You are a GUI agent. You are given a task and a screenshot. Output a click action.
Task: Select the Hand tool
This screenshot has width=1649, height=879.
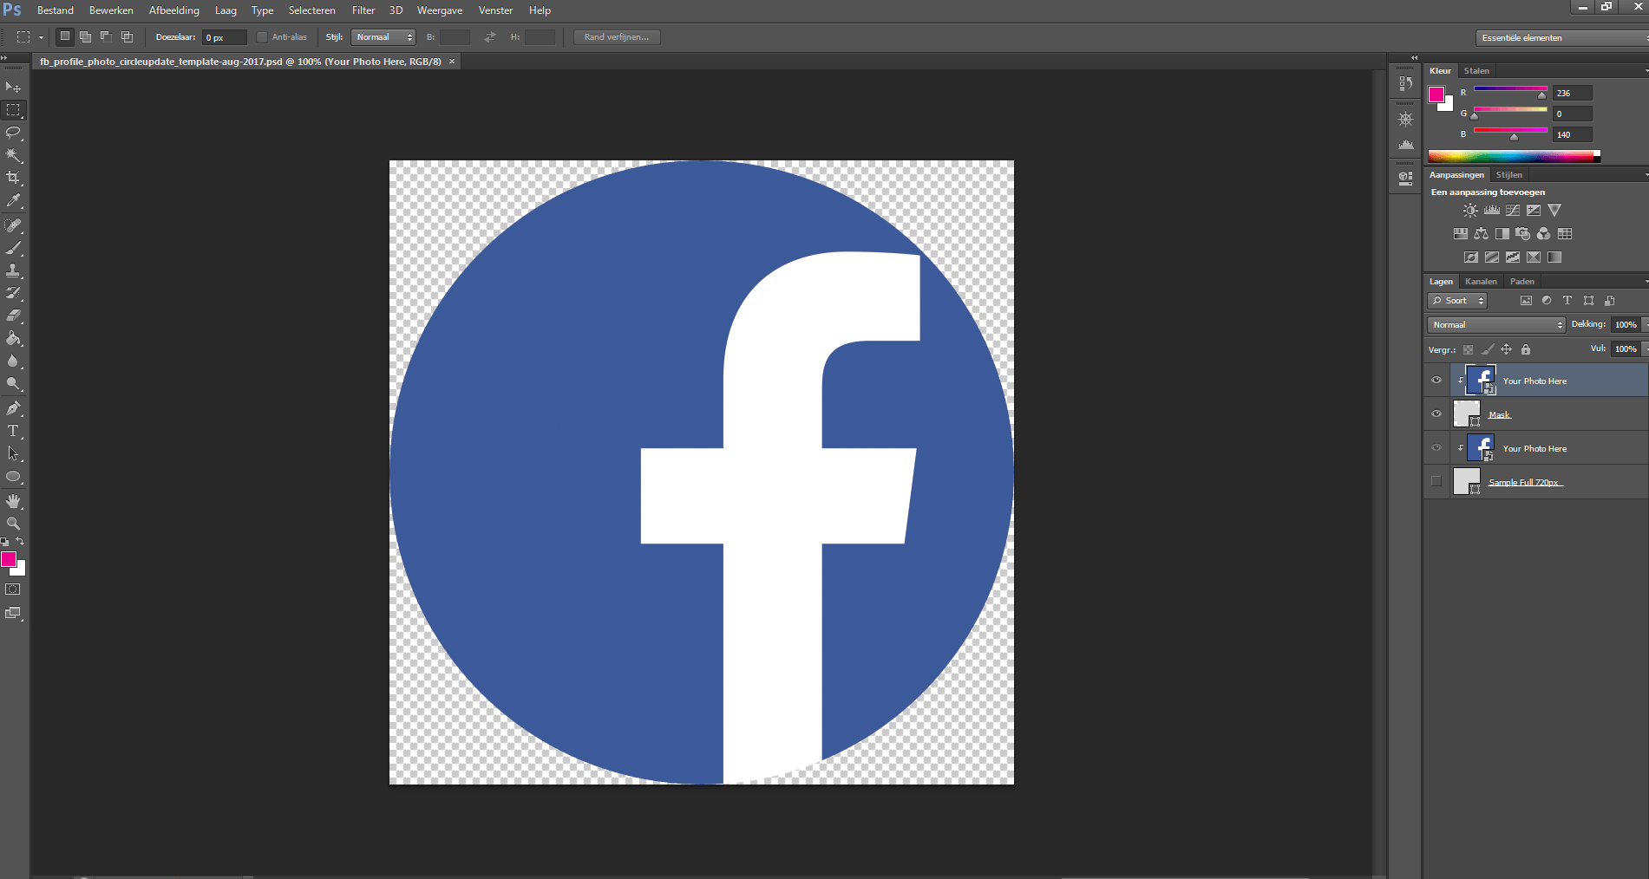(13, 501)
